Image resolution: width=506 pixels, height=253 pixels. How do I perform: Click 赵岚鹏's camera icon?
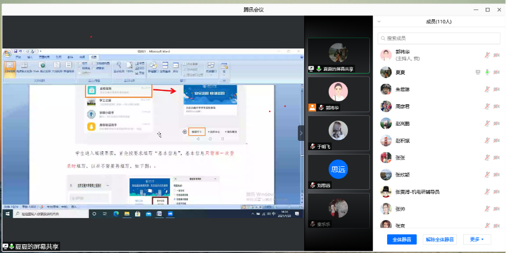496,124
